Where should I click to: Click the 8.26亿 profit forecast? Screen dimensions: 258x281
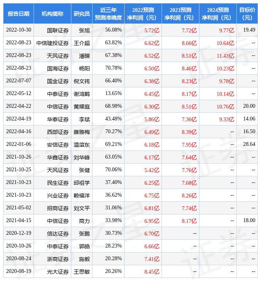pos(189,196)
